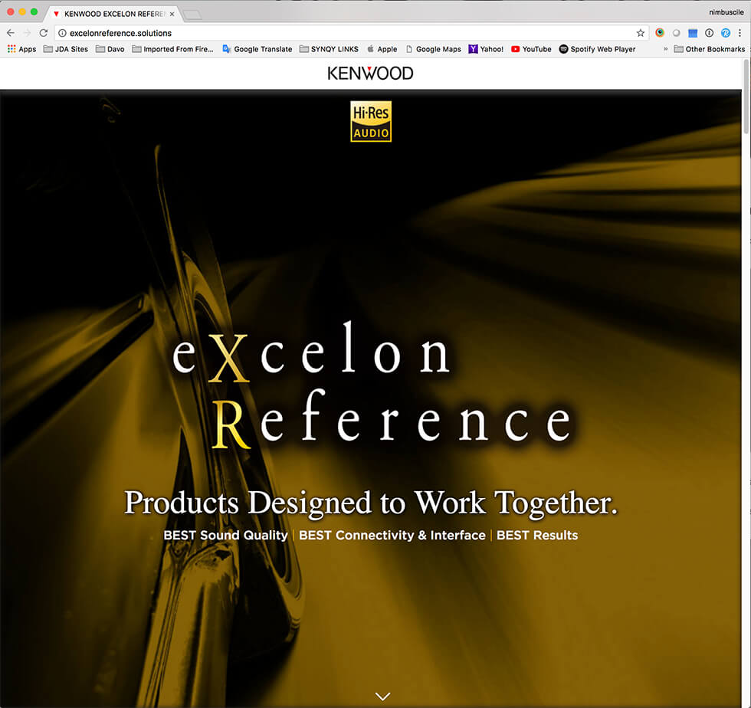
Task: Click the green maximize window button
Action: (x=34, y=12)
